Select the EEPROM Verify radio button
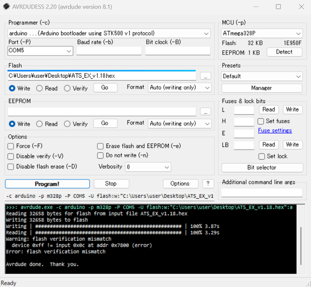Viewport: 311px width, 287px height. (x=76, y=124)
